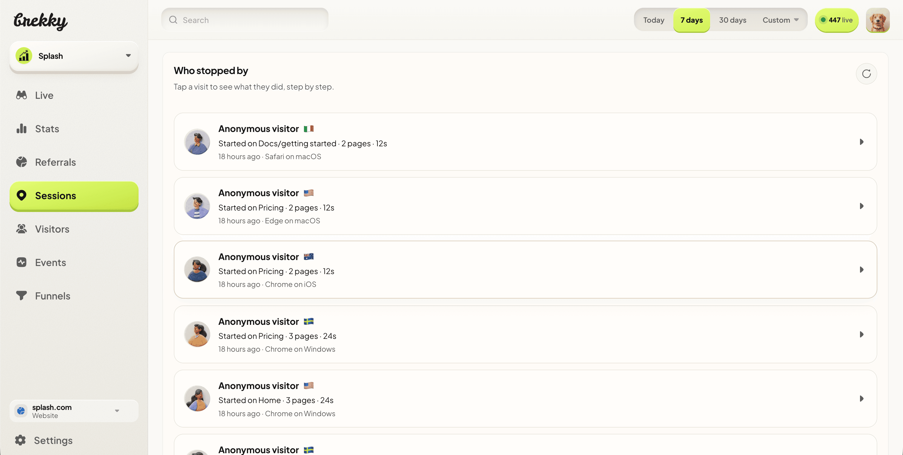
Task: Expand the Docs/getting started session arrow
Action: coord(861,142)
